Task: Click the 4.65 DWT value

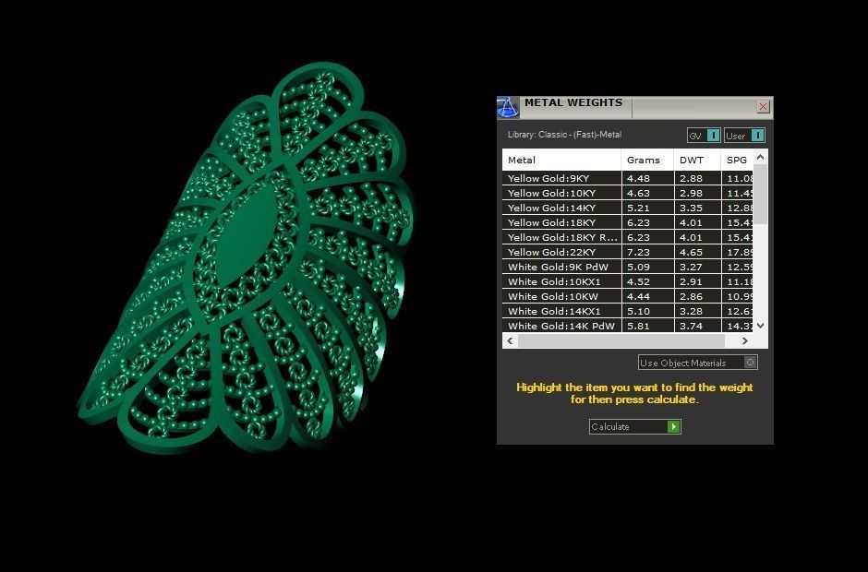Action: [691, 252]
